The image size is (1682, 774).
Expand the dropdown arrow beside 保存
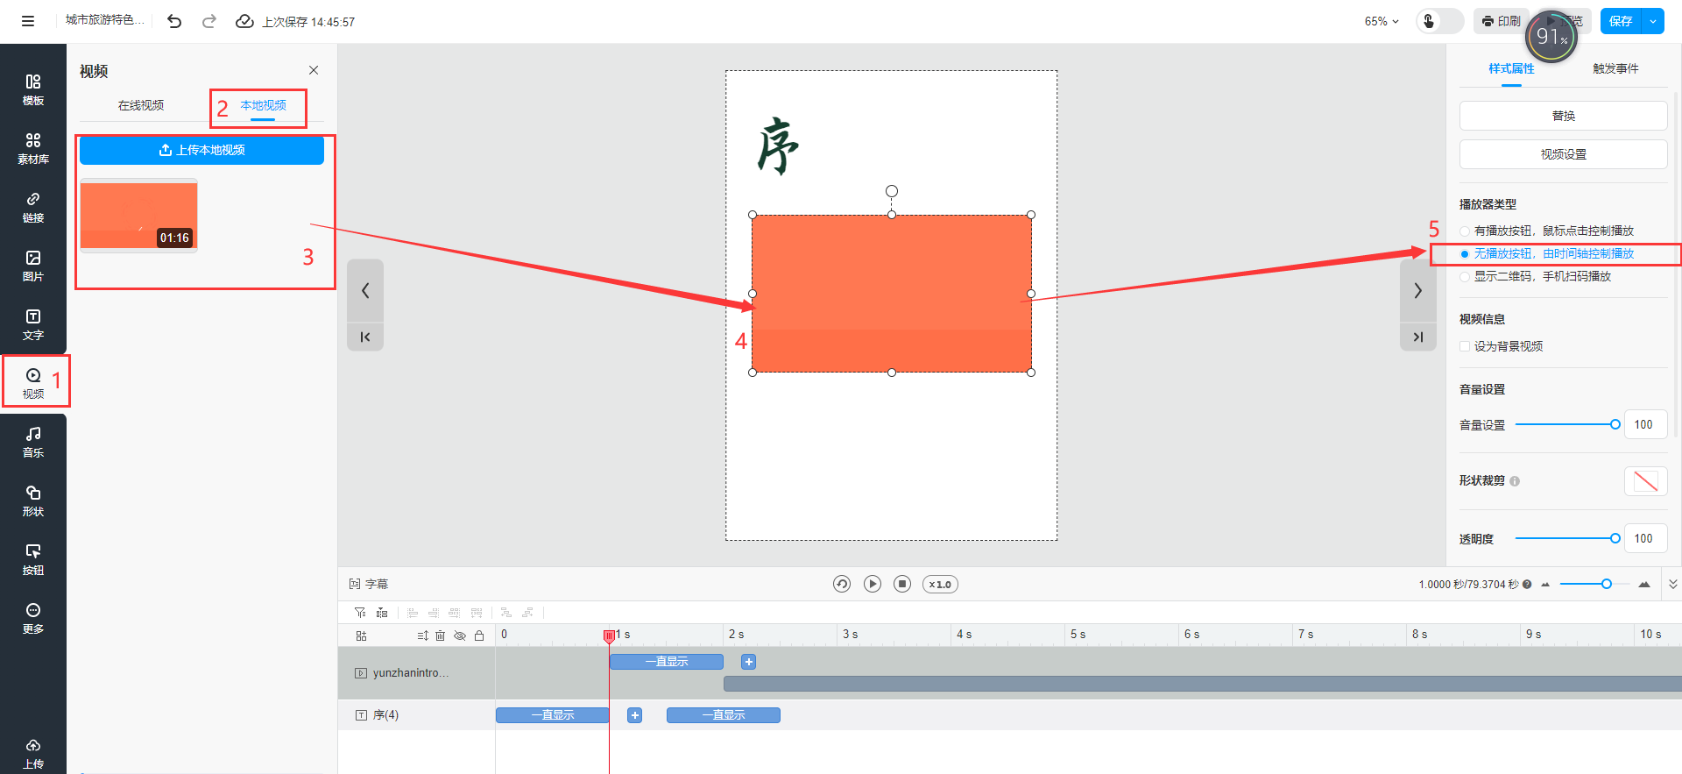pos(1652,21)
